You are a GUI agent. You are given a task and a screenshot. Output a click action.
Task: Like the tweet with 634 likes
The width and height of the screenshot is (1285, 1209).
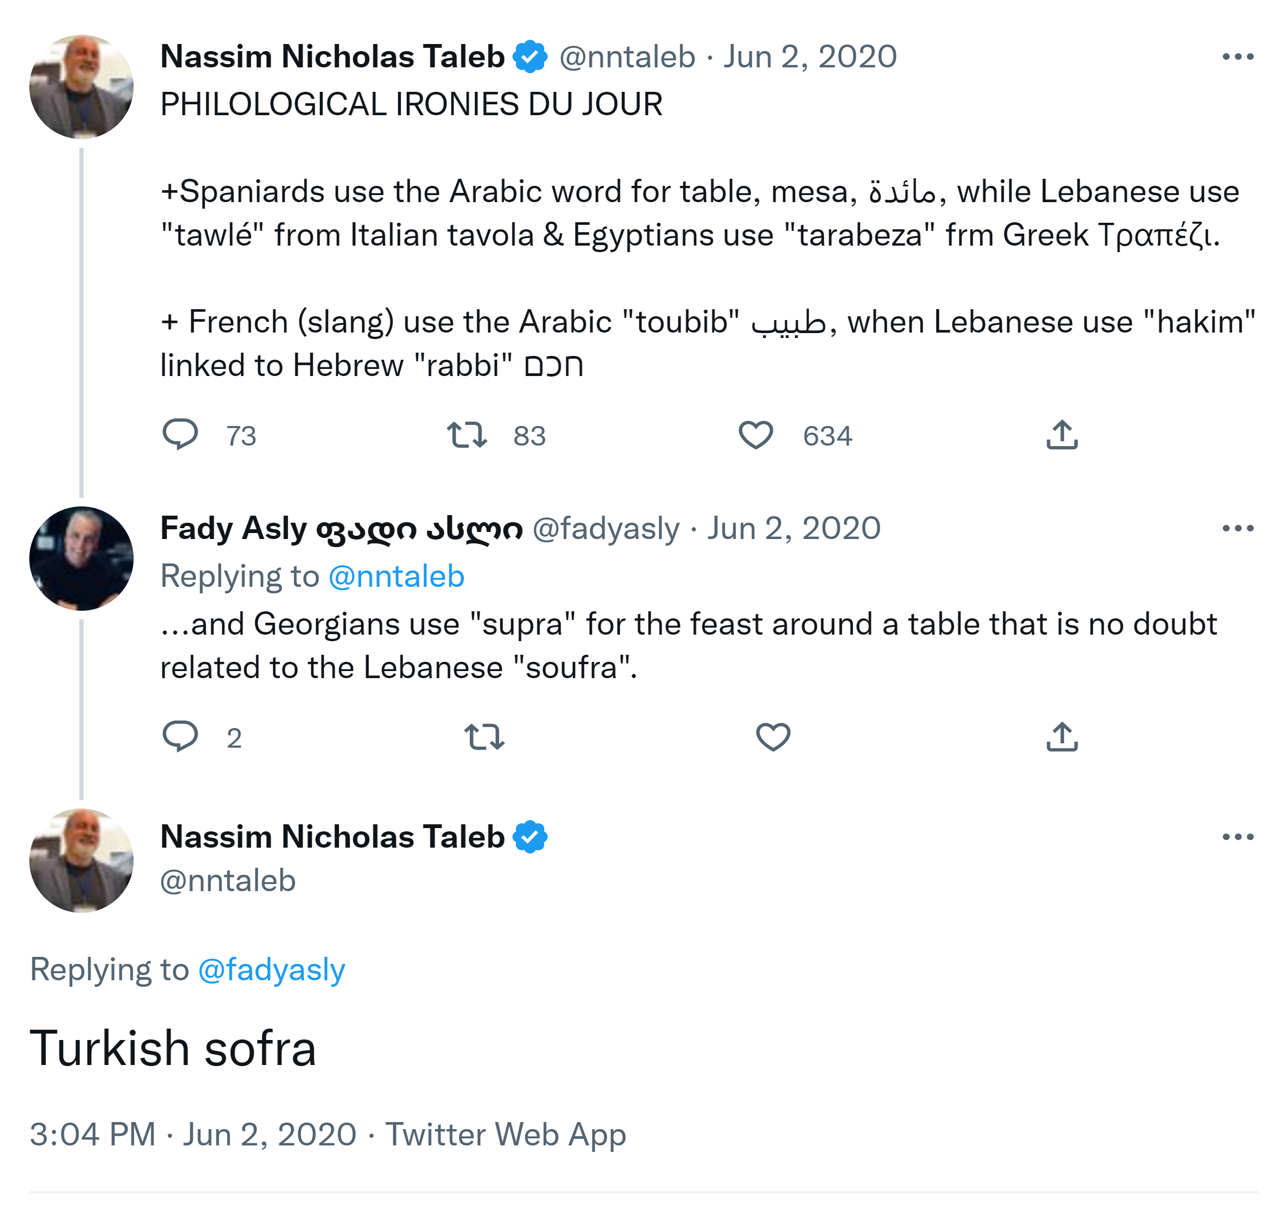coord(755,435)
